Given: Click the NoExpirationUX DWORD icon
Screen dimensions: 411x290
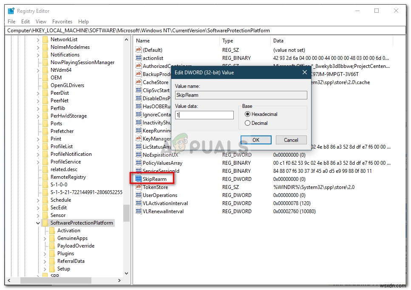Looking at the screenshot, I should [x=139, y=155].
